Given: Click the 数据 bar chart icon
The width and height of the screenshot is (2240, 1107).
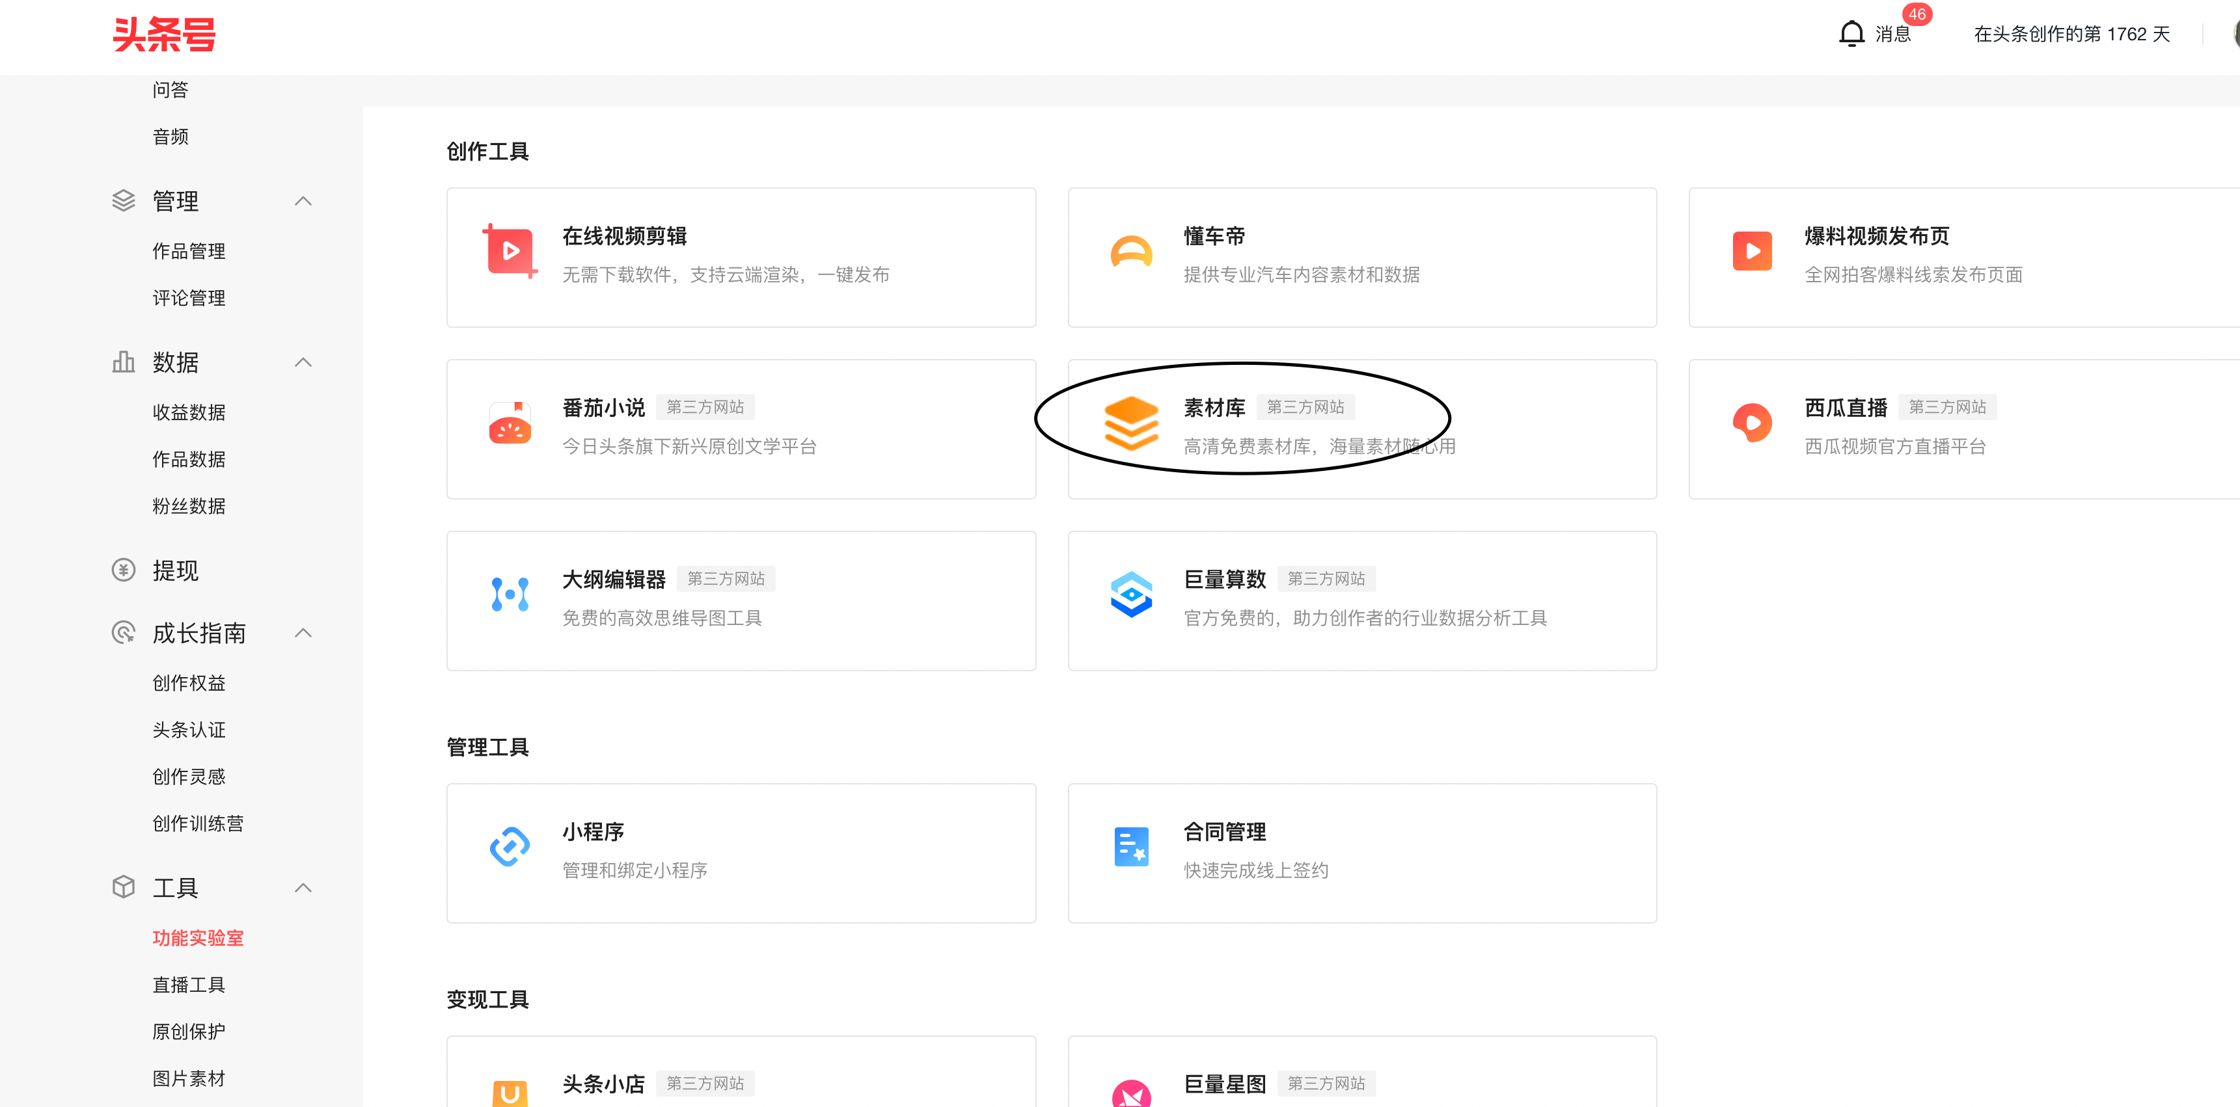Looking at the screenshot, I should pyautogui.click(x=124, y=362).
